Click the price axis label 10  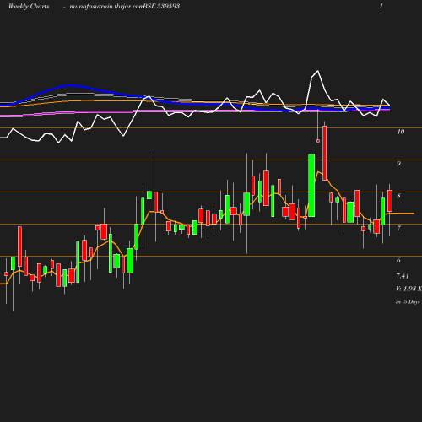point(401,132)
